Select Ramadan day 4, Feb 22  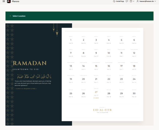(109, 40)
